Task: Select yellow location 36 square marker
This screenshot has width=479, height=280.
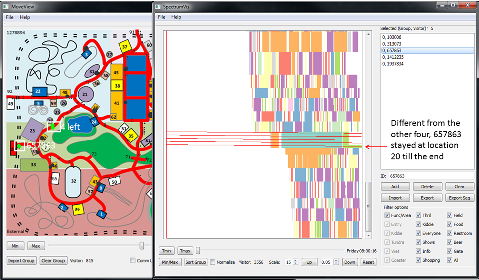Action: click(77, 210)
